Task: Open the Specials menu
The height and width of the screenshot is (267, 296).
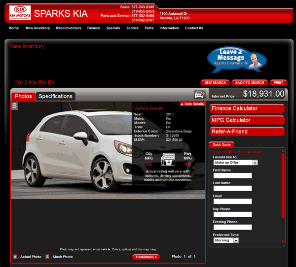Action: coord(113,28)
